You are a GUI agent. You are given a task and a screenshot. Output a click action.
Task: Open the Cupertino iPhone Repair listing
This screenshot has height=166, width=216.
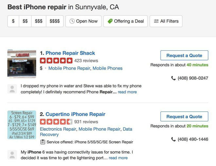pos(75,114)
